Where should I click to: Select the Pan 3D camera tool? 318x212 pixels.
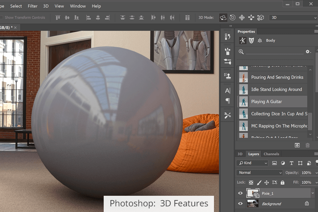242,18
